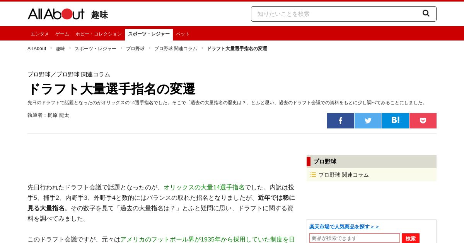The height and width of the screenshot is (243, 464).
Task: Save article to Pocket
Action: pos(423,121)
